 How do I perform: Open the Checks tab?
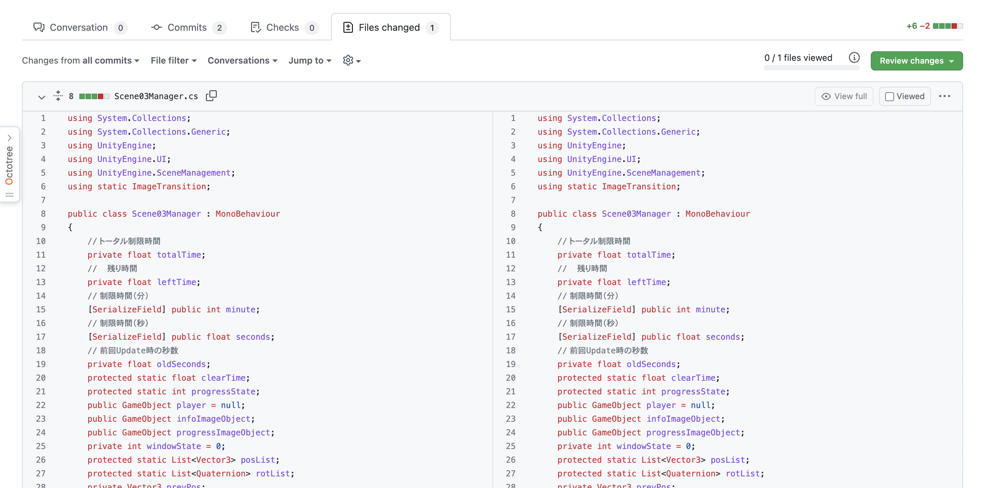pos(284,28)
